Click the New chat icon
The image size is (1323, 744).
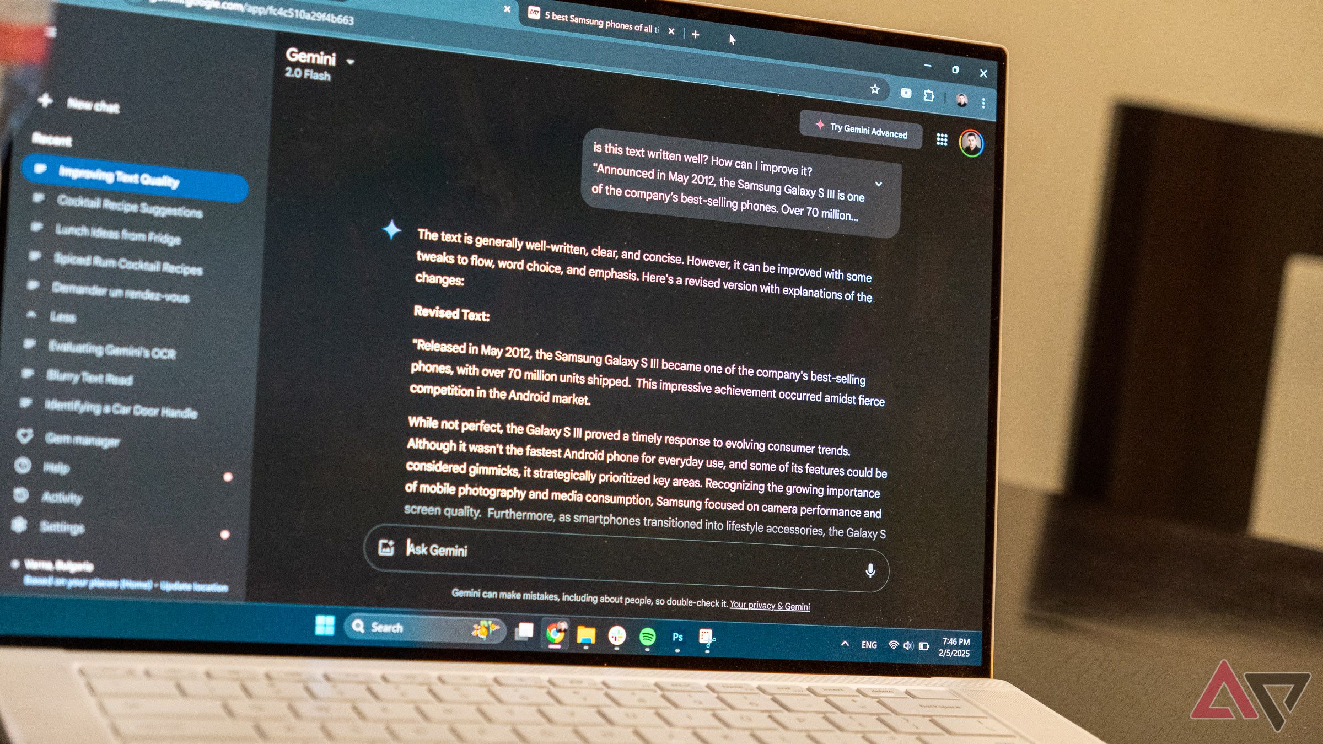click(x=45, y=103)
